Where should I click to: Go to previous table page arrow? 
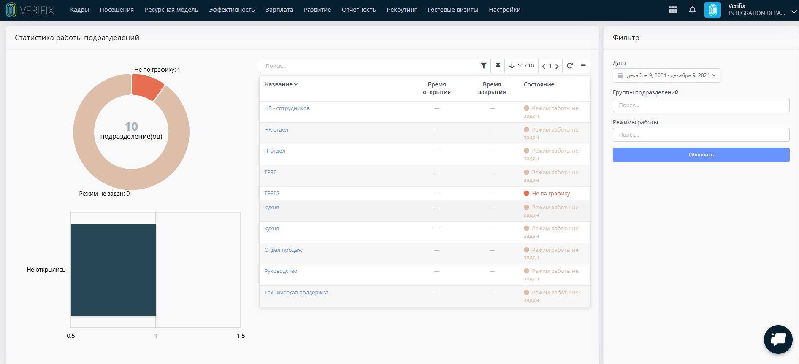(x=544, y=66)
